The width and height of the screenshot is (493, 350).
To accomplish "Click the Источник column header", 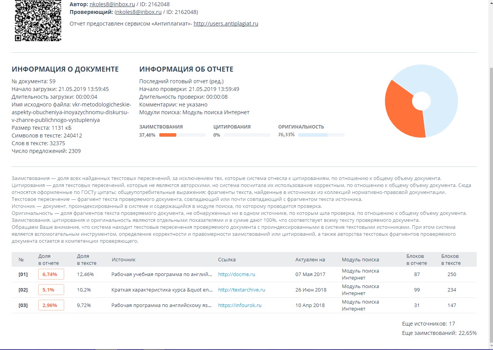I will (x=123, y=260).
